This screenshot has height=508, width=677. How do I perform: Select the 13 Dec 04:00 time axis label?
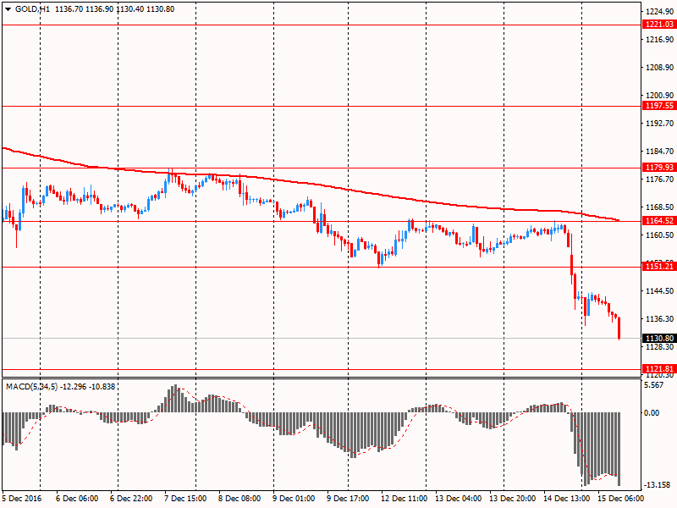point(458,498)
